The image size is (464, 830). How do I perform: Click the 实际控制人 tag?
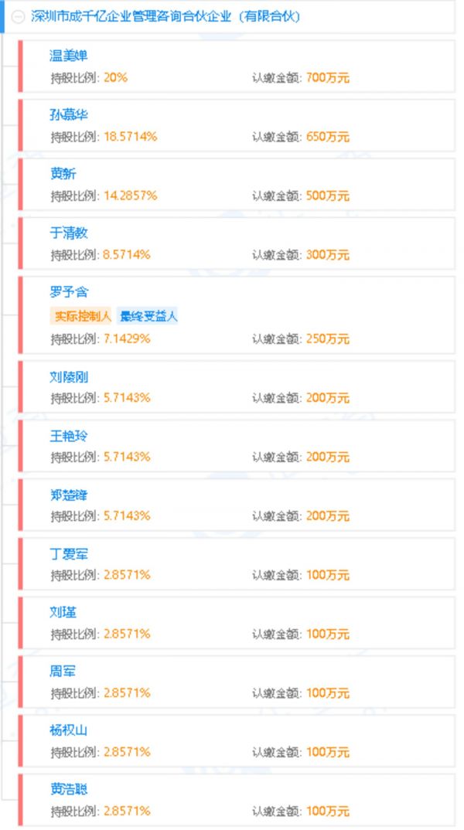pos(81,316)
